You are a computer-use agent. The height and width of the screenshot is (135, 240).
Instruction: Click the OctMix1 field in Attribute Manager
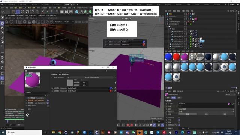(x=203, y=103)
